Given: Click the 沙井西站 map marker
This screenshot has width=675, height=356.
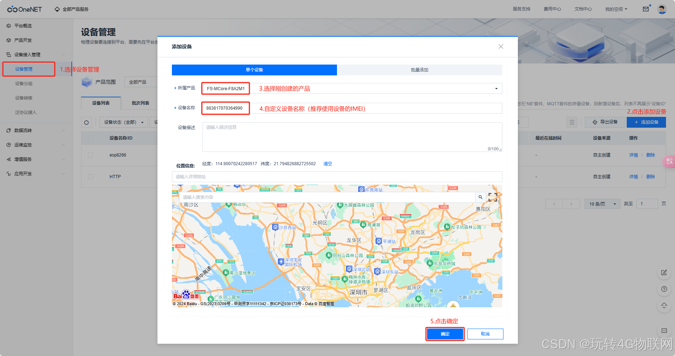Looking at the screenshot, I should 275,227.
